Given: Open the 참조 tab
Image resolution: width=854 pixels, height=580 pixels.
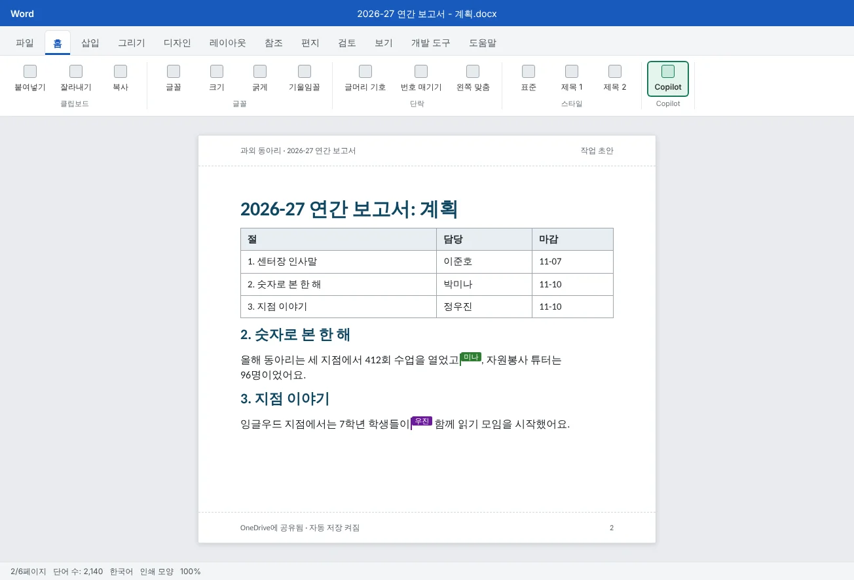Looking at the screenshot, I should 274,43.
